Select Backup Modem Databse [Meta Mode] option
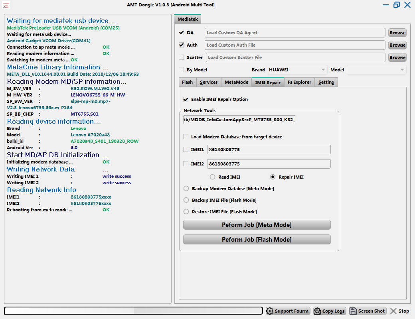This screenshot has height=319, width=415. tap(186, 189)
